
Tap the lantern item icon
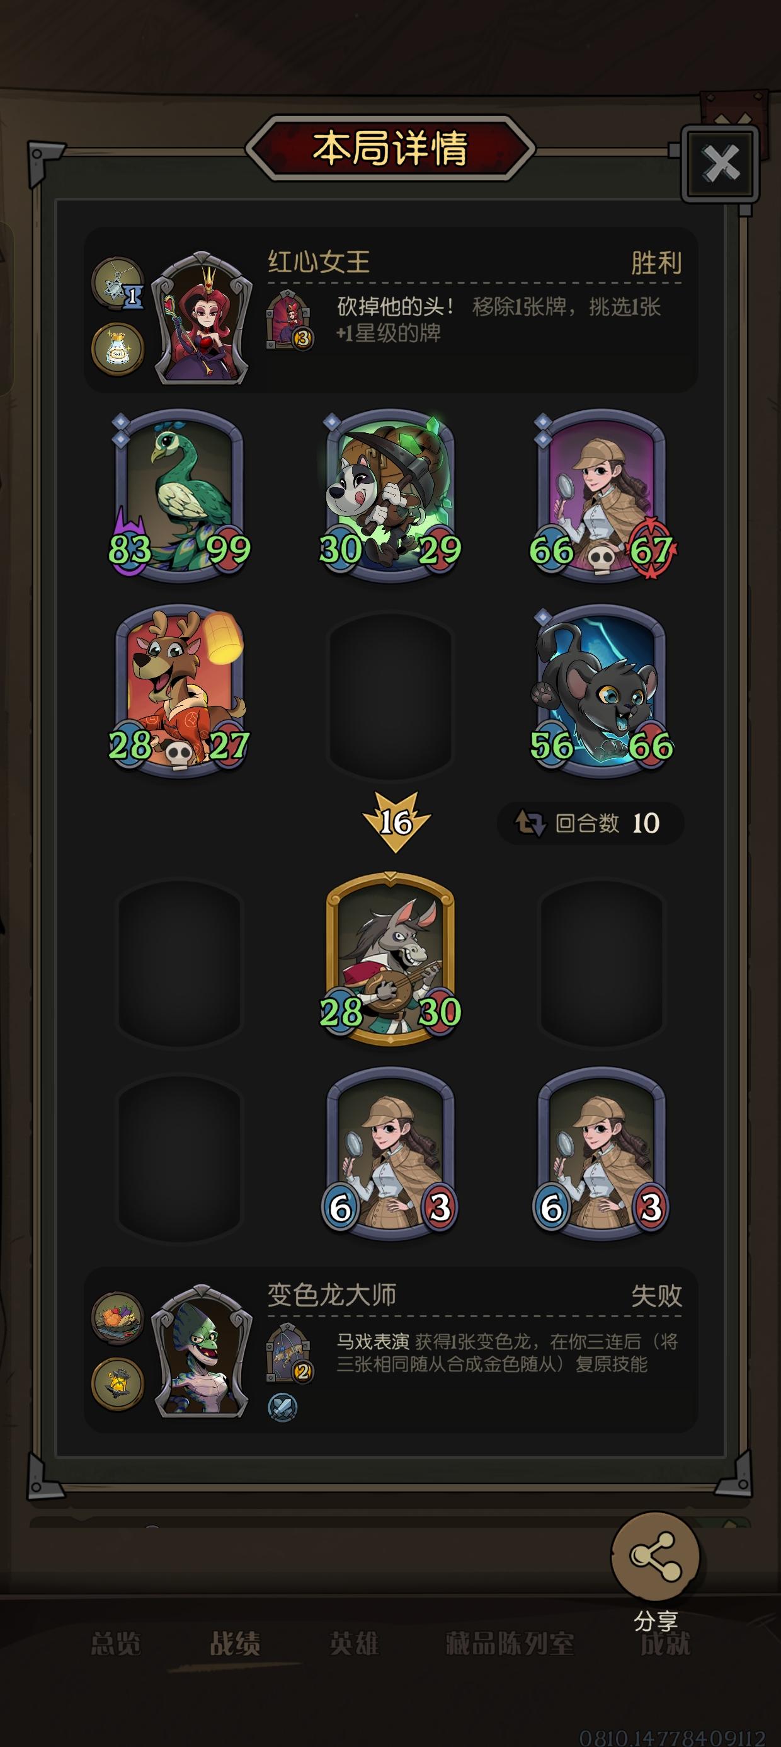tap(118, 1383)
